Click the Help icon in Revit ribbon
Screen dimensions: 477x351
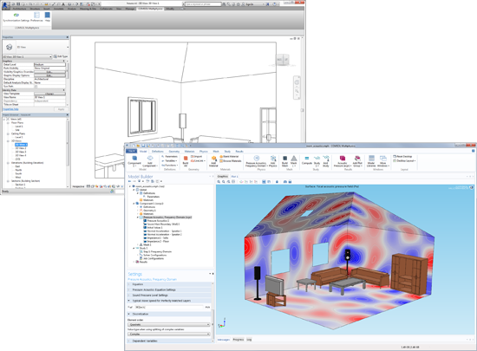(48, 16)
